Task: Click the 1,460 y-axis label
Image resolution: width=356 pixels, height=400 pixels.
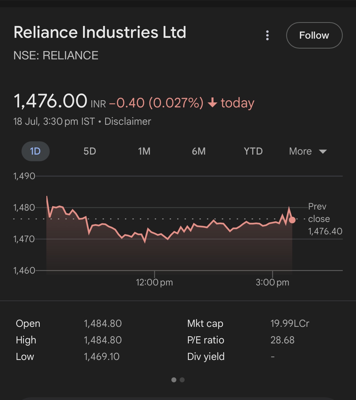Action: click(24, 271)
